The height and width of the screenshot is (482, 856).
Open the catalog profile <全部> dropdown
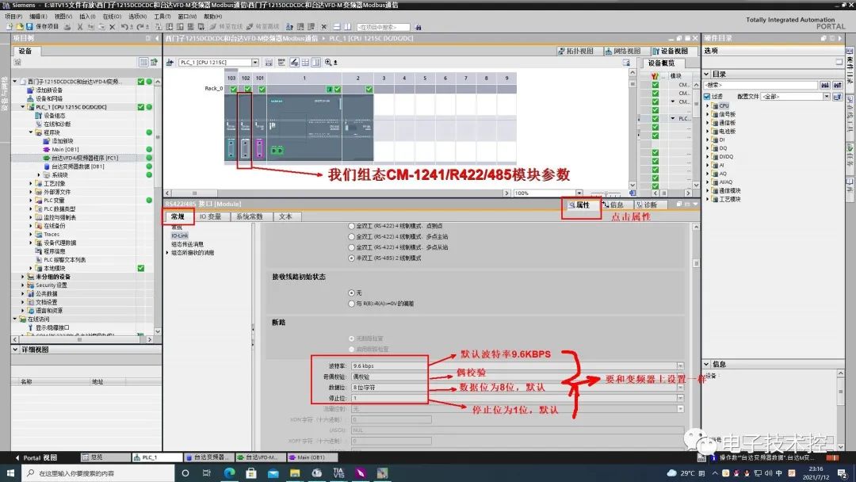pyautogui.click(x=827, y=97)
